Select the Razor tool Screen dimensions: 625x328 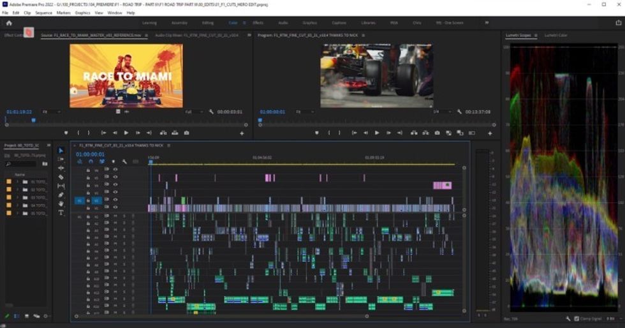click(61, 177)
